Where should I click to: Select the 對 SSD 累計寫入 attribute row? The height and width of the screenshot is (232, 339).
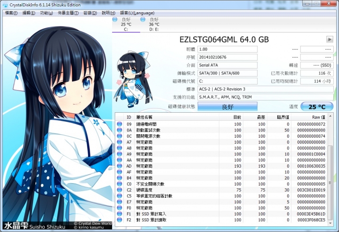pyautogui.click(x=222, y=214)
